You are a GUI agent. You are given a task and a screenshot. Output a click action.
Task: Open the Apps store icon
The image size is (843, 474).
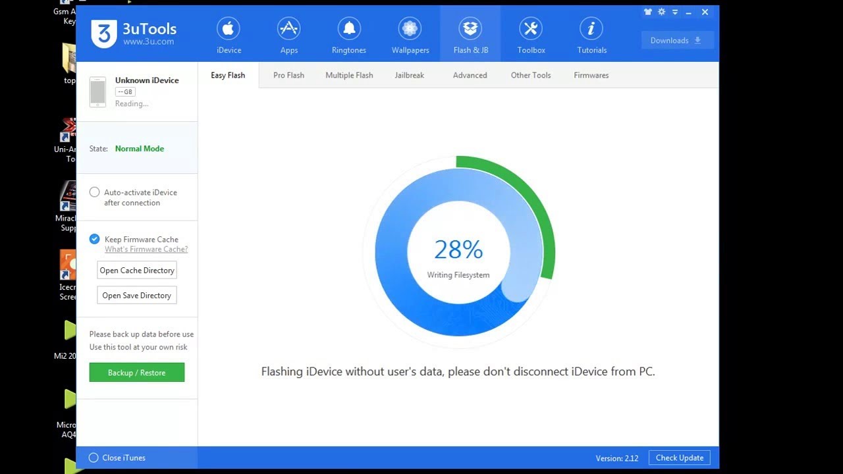coord(288,28)
